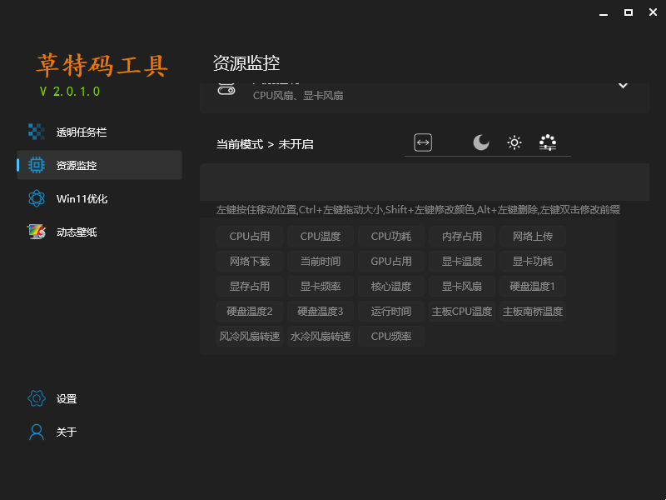Click the 关于 person icon
The height and width of the screenshot is (500, 666).
click(36, 432)
